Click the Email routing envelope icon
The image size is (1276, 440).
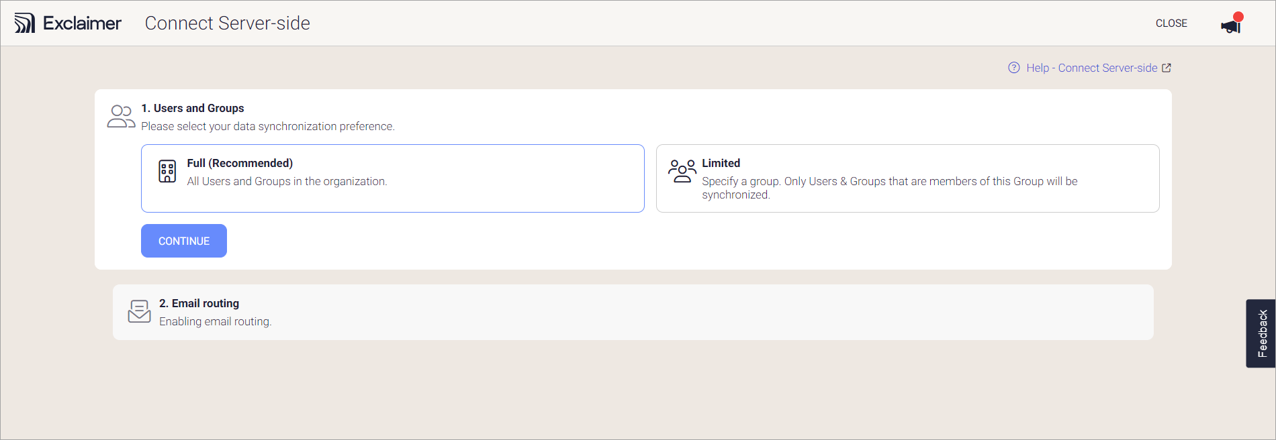pos(139,311)
